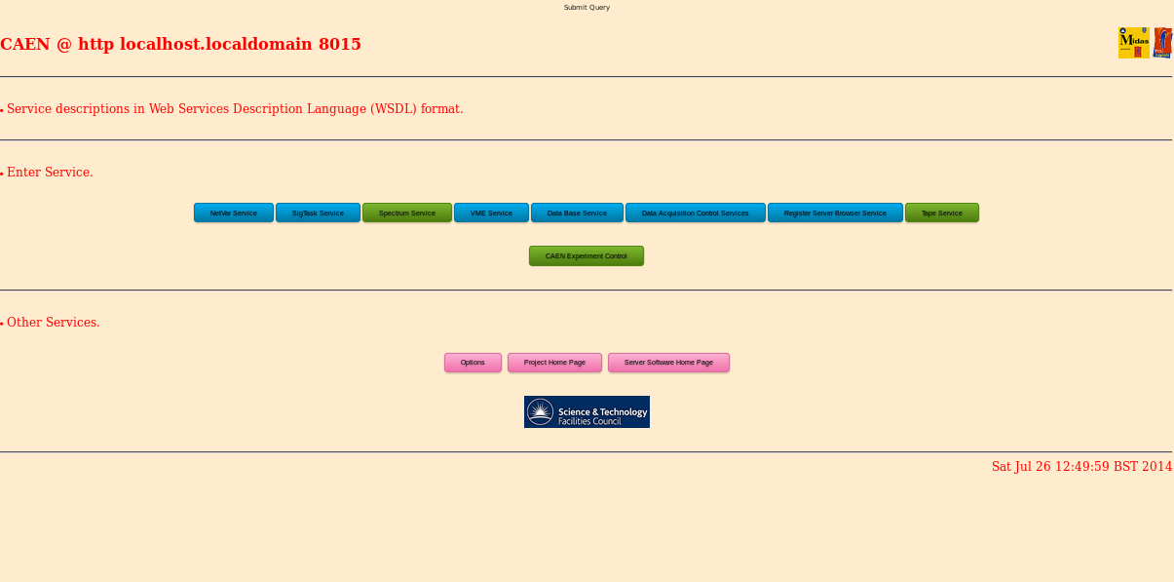
Task: Open the NetVar Service
Action: (x=234, y=213)
